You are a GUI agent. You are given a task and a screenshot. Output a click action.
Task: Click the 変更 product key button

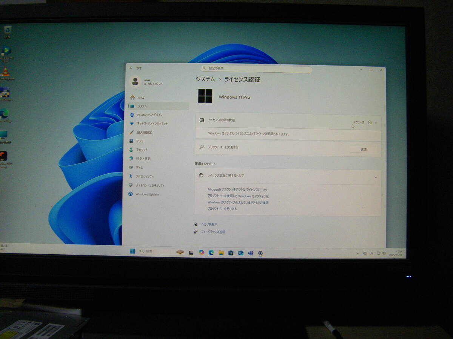[x=364, y=149]
